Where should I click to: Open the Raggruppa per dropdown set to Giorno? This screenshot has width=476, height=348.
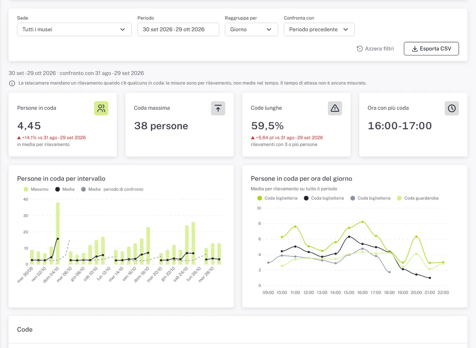[x=251, y=29]
